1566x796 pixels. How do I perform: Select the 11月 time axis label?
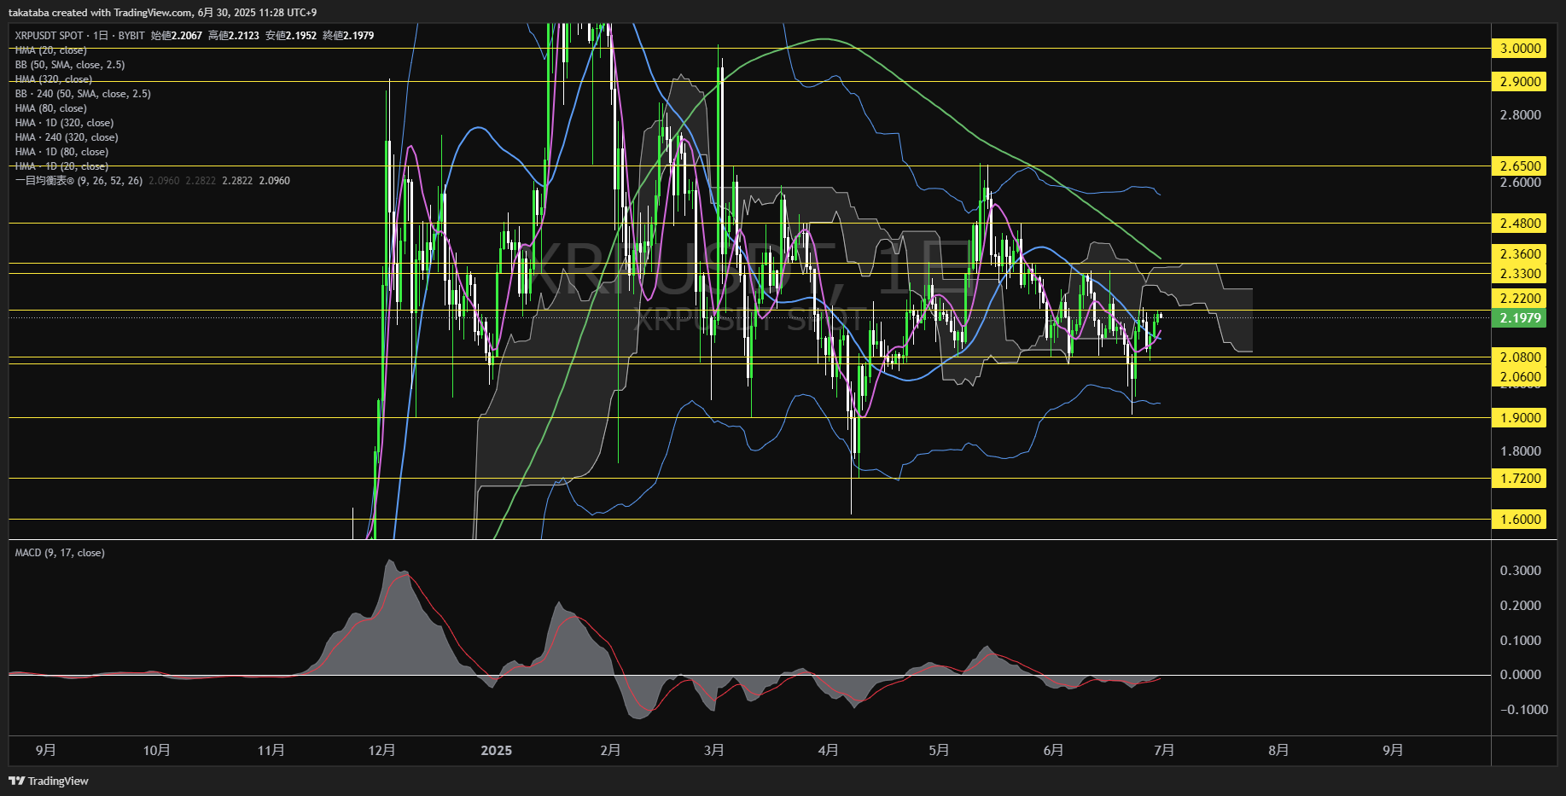pyautogui.click(x=271, y=750)
